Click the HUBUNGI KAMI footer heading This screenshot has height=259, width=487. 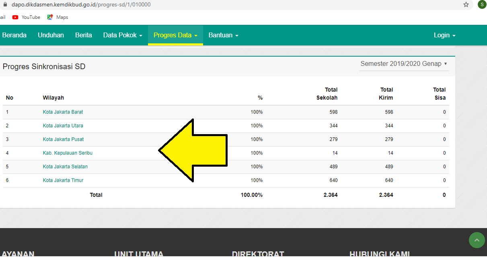click(x=380, y=254)
